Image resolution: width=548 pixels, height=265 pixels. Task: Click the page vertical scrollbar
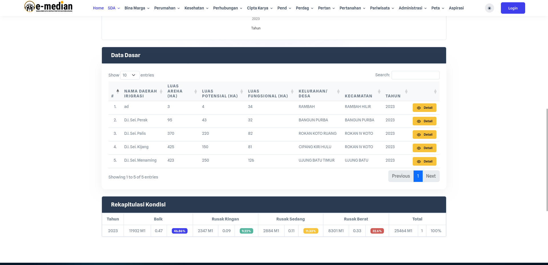tap(547, 160)
